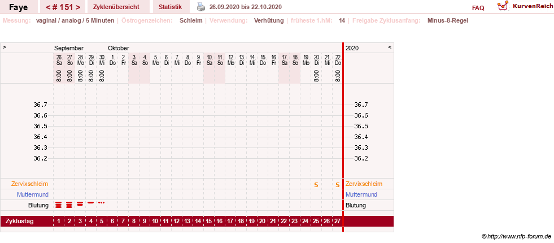Click the früheste 1.hM value 14

click(342, 20)
